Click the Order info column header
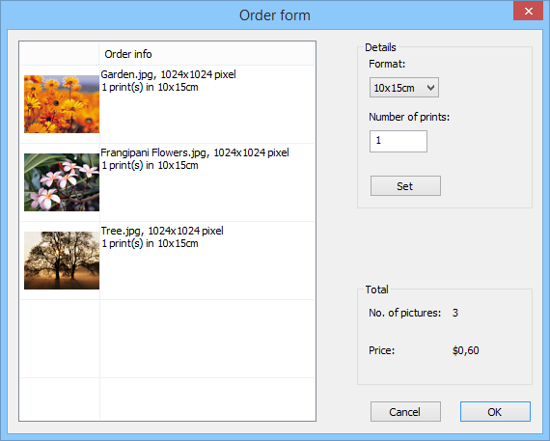Viewport: 550px width, 441px height. click(x=206, y=54)
